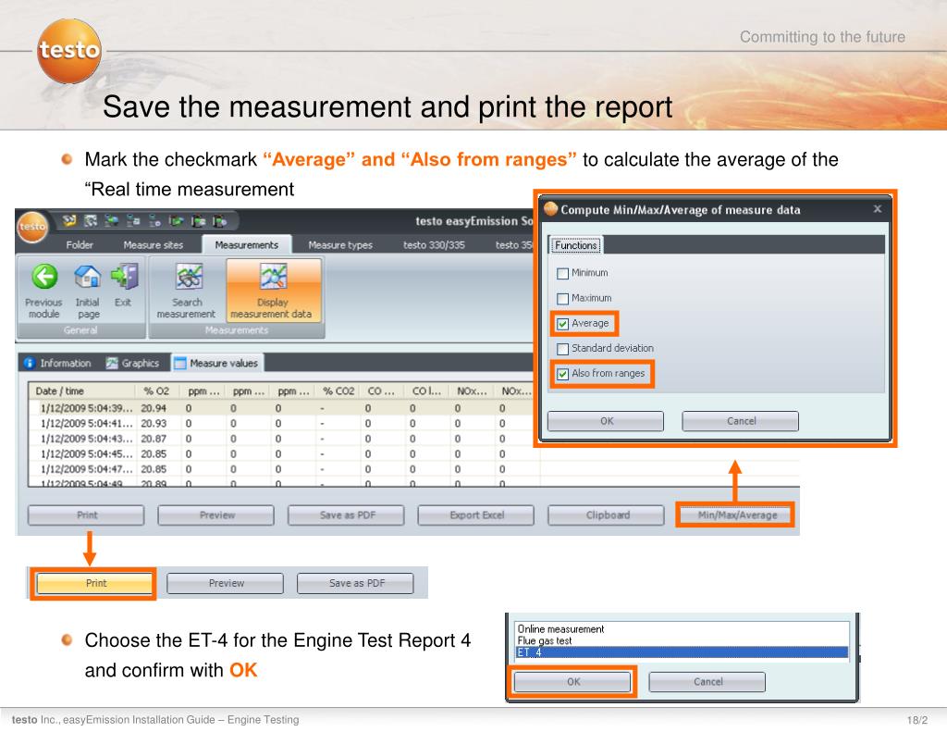
Task: Select the 1/12/2009 5:04:47 table row
Action: [284, 469]
